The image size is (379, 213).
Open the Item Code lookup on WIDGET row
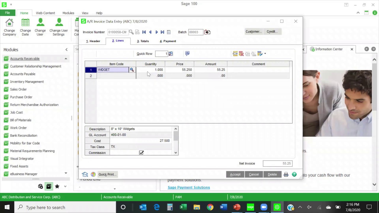click(132, 70)
